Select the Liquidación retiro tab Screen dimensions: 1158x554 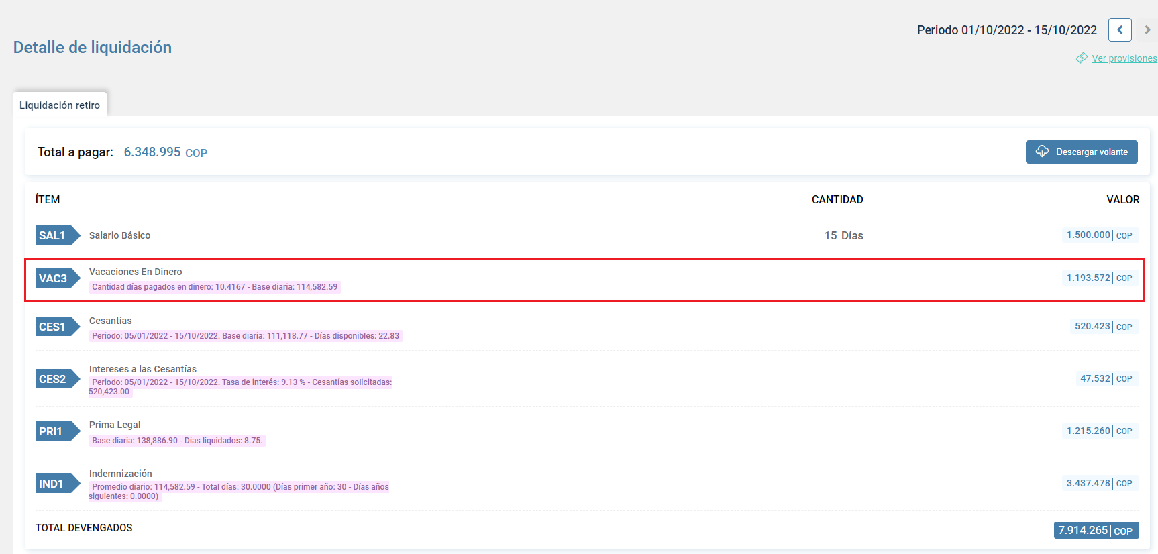(x=60, y=105)
